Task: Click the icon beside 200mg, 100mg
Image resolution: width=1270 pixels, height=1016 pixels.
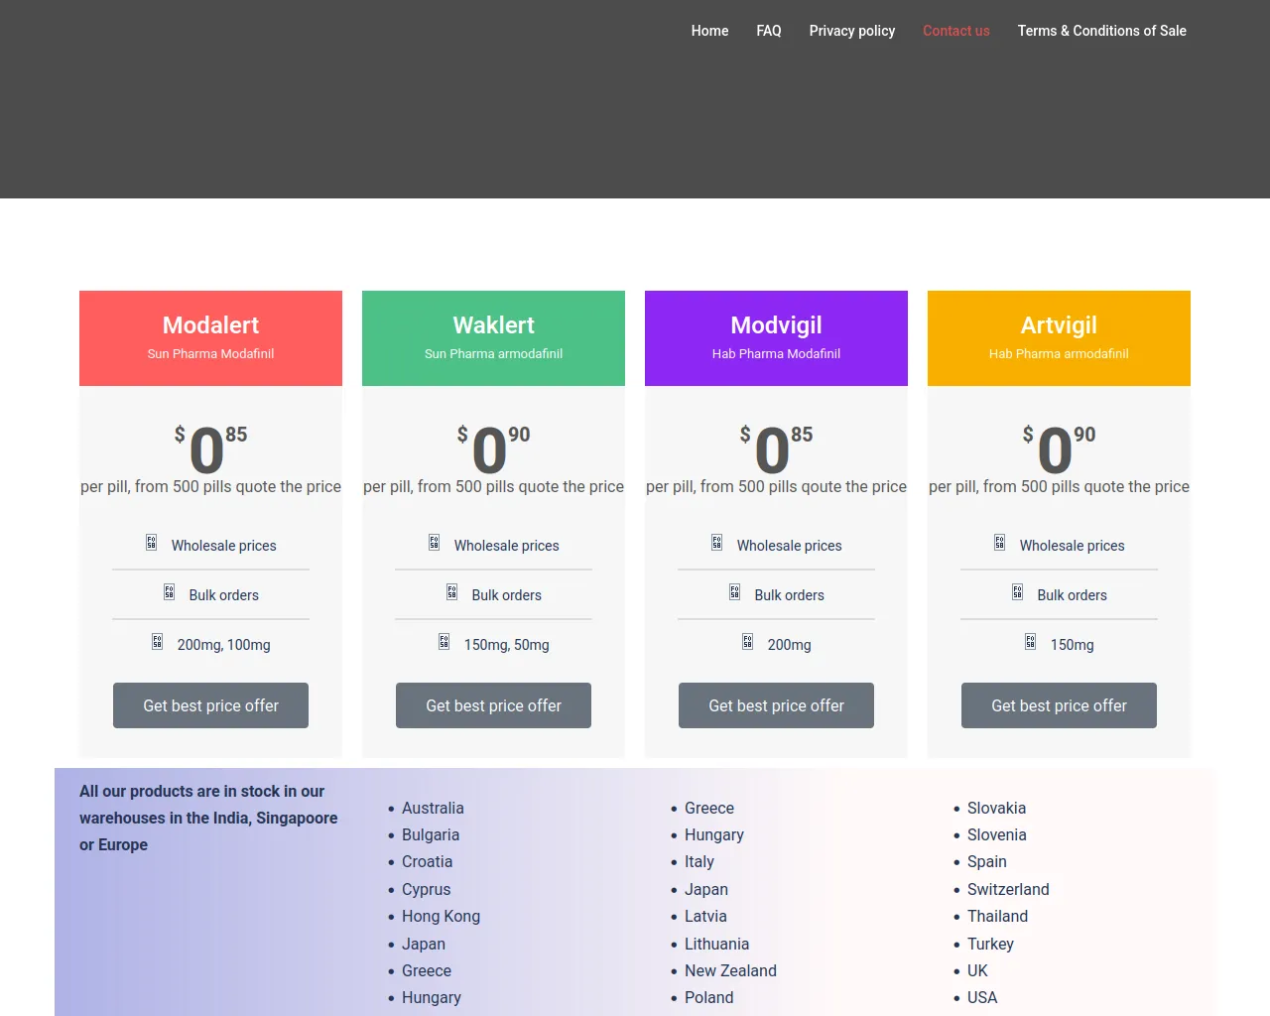Action: (x=157, y=642)
